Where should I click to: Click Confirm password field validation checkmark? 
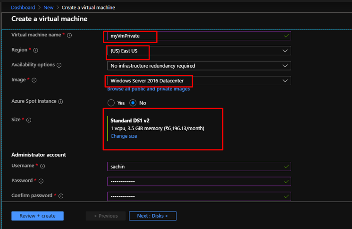pos(286,196)
